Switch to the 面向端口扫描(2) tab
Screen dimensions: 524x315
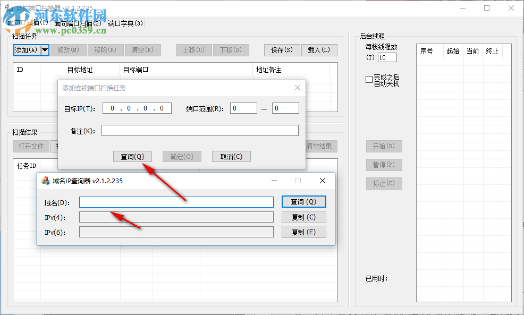pyautogui.click(x=78, y=23)
